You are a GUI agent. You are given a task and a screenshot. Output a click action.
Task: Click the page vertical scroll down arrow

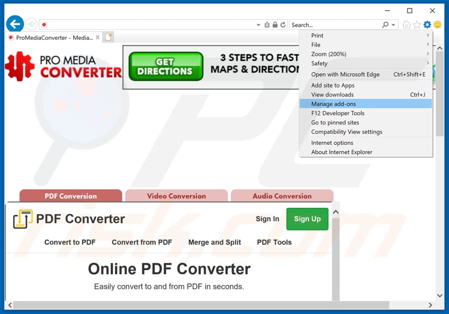click(440, 296)
